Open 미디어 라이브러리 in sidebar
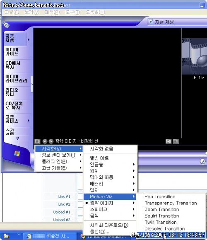Screen dimensions: 207x240 coord(17,79)
